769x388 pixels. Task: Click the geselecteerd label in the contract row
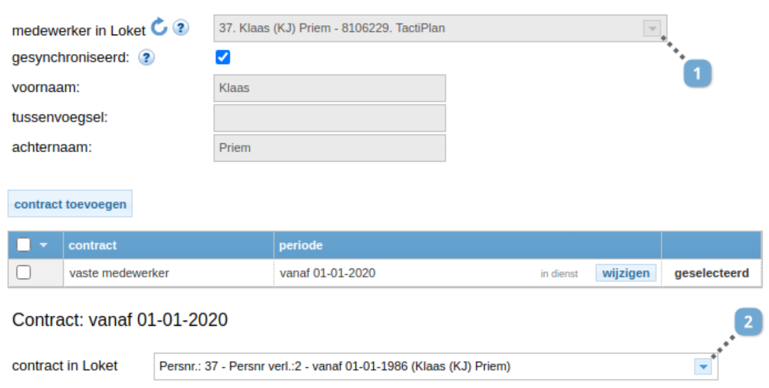coord(712,273)
